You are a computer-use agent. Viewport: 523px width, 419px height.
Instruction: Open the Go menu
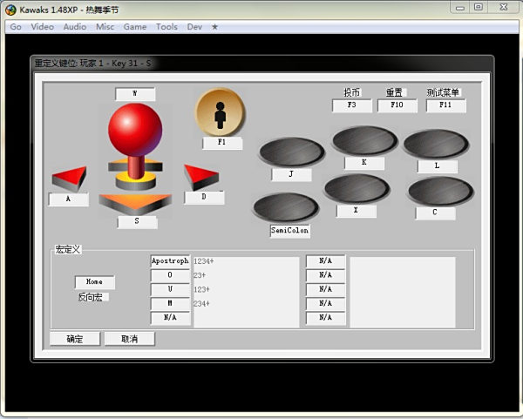[x=16, y=27]
